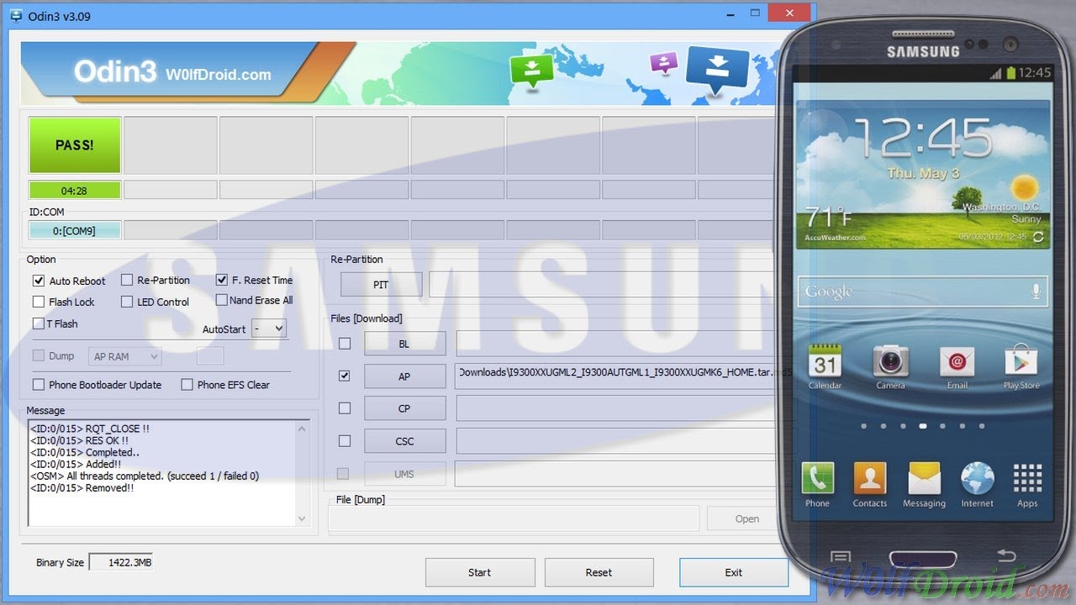Tap the Phone dialer icon on phone
This screenshot has width=1076, height=605.
817,478
